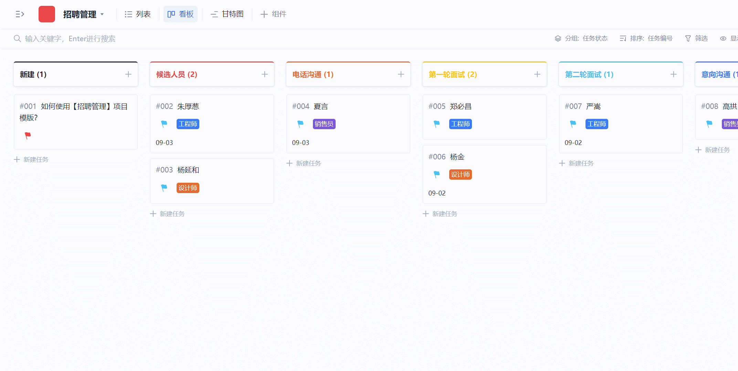Viewport: 738px width, 371px height.
Task: Click the 设计师 tag on 杨金 card
Action: click(460, 175)
